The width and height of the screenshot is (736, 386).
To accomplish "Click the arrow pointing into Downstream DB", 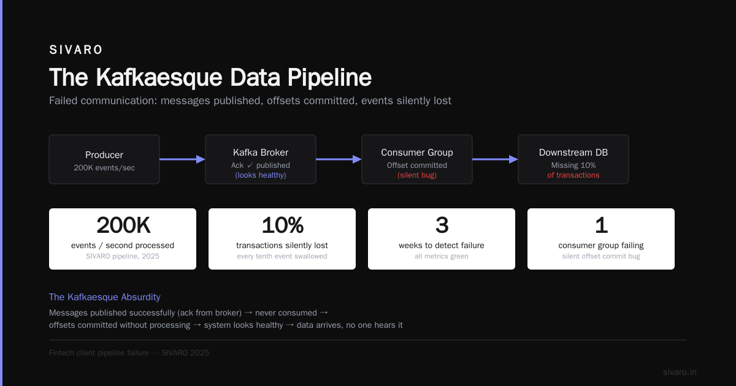I will click(x=495, y=159).
